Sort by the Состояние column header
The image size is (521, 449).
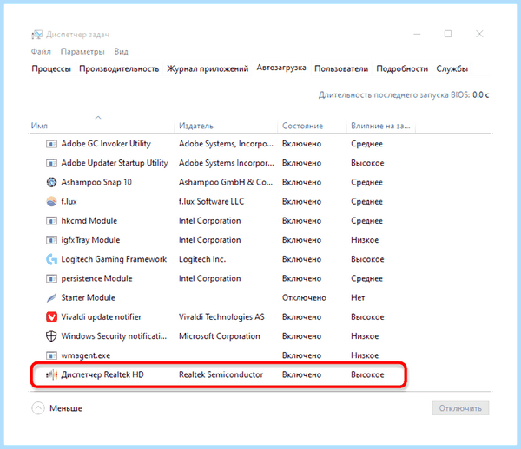tap(302, 126)
